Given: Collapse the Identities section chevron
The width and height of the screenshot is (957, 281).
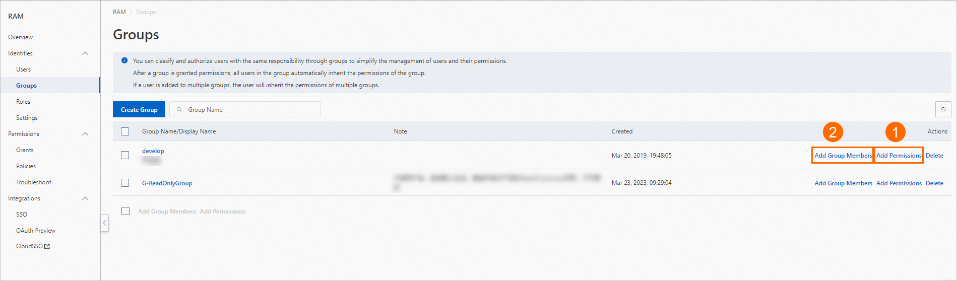Looking at the screenshot, I should click(x=85, y=53).
